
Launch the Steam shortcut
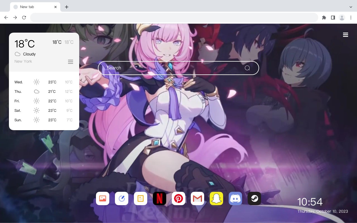click(254, 198)
